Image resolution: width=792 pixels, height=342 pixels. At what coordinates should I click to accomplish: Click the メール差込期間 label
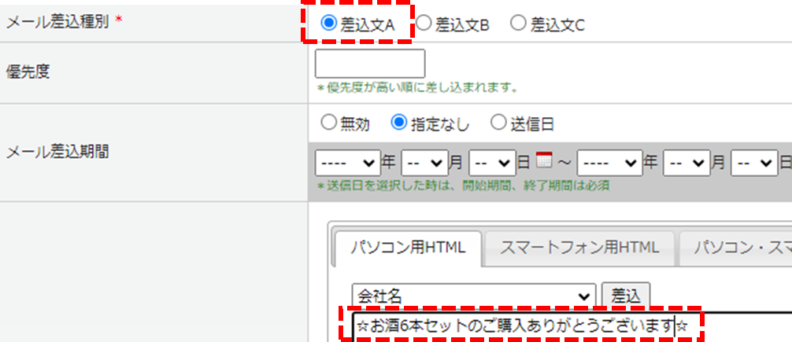(57, 153)
